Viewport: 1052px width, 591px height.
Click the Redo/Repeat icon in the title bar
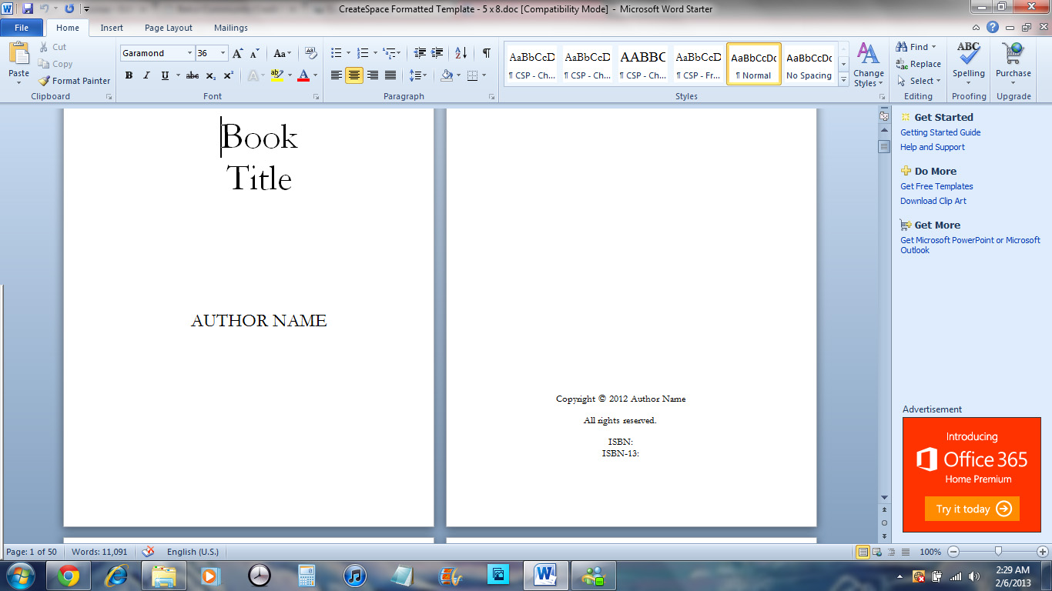(69, 8)
